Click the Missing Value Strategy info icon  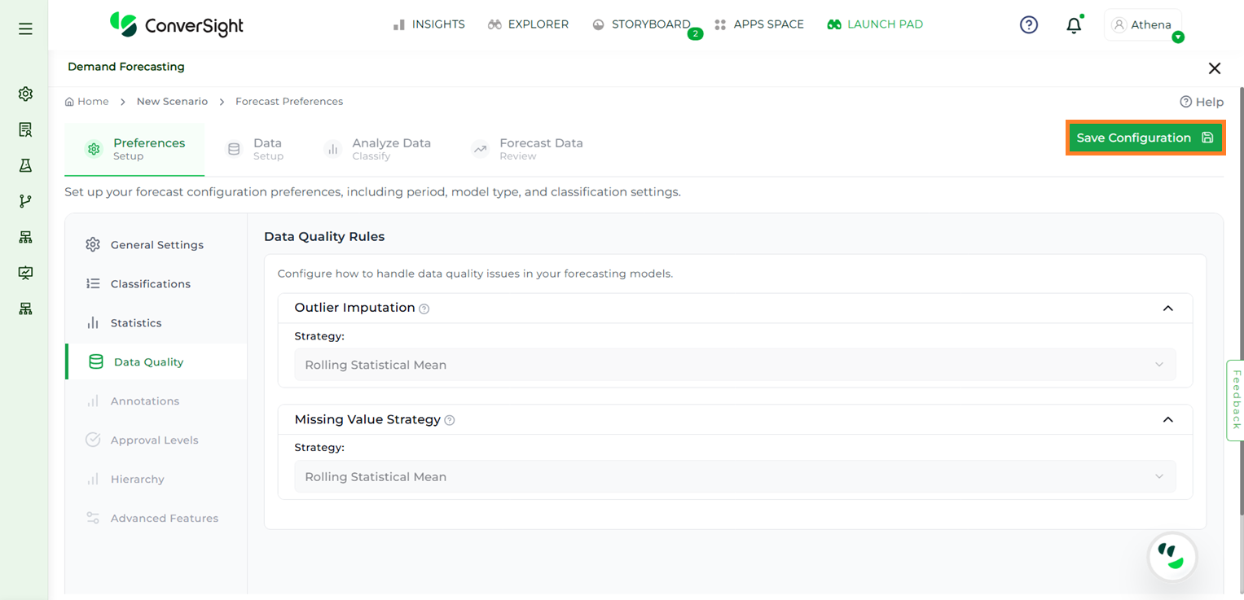click(x=450, y=421)
